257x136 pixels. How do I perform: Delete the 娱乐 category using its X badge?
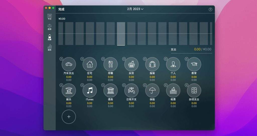click(61, 85)
